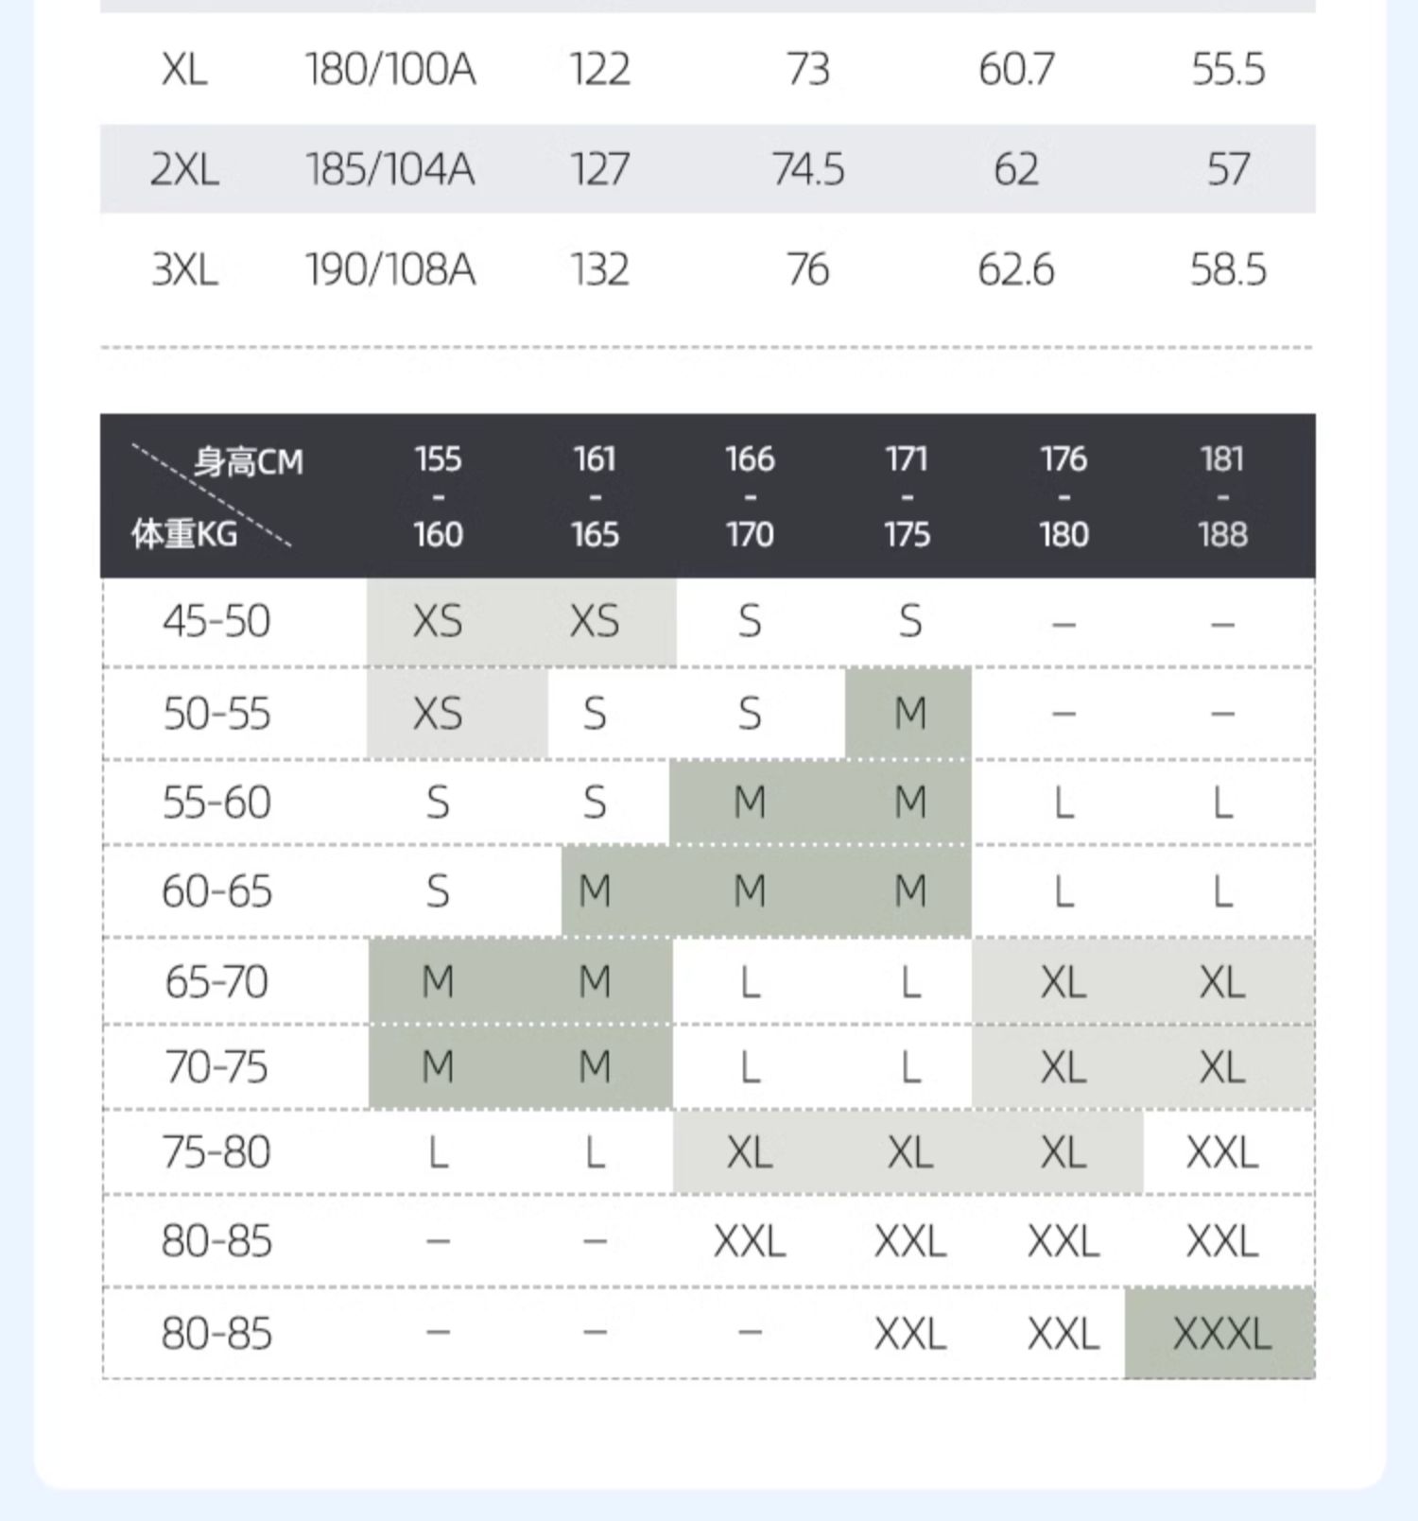Select the 176-180 height column header
Image resolution: width=1418 pixels, height=1521 pixels.
[x=1063, y=496]
